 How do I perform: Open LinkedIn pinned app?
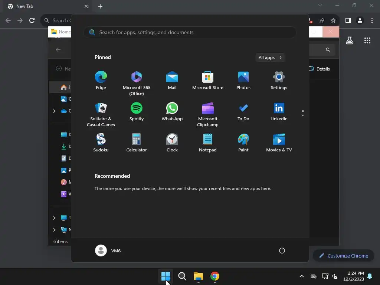[x=279, y=111]
